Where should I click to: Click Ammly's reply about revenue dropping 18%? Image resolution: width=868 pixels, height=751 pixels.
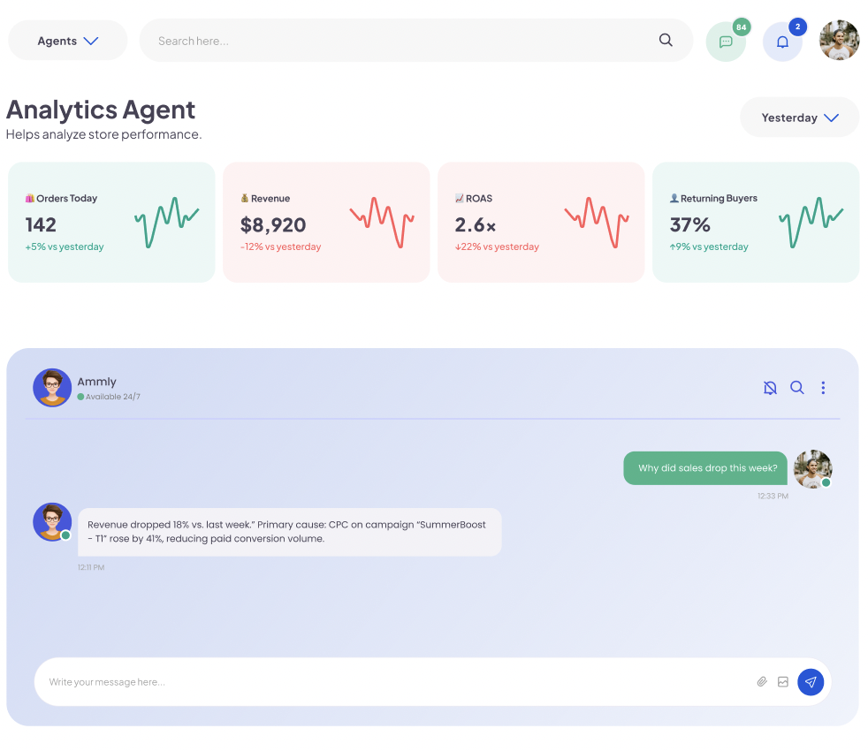click(290, 532)
